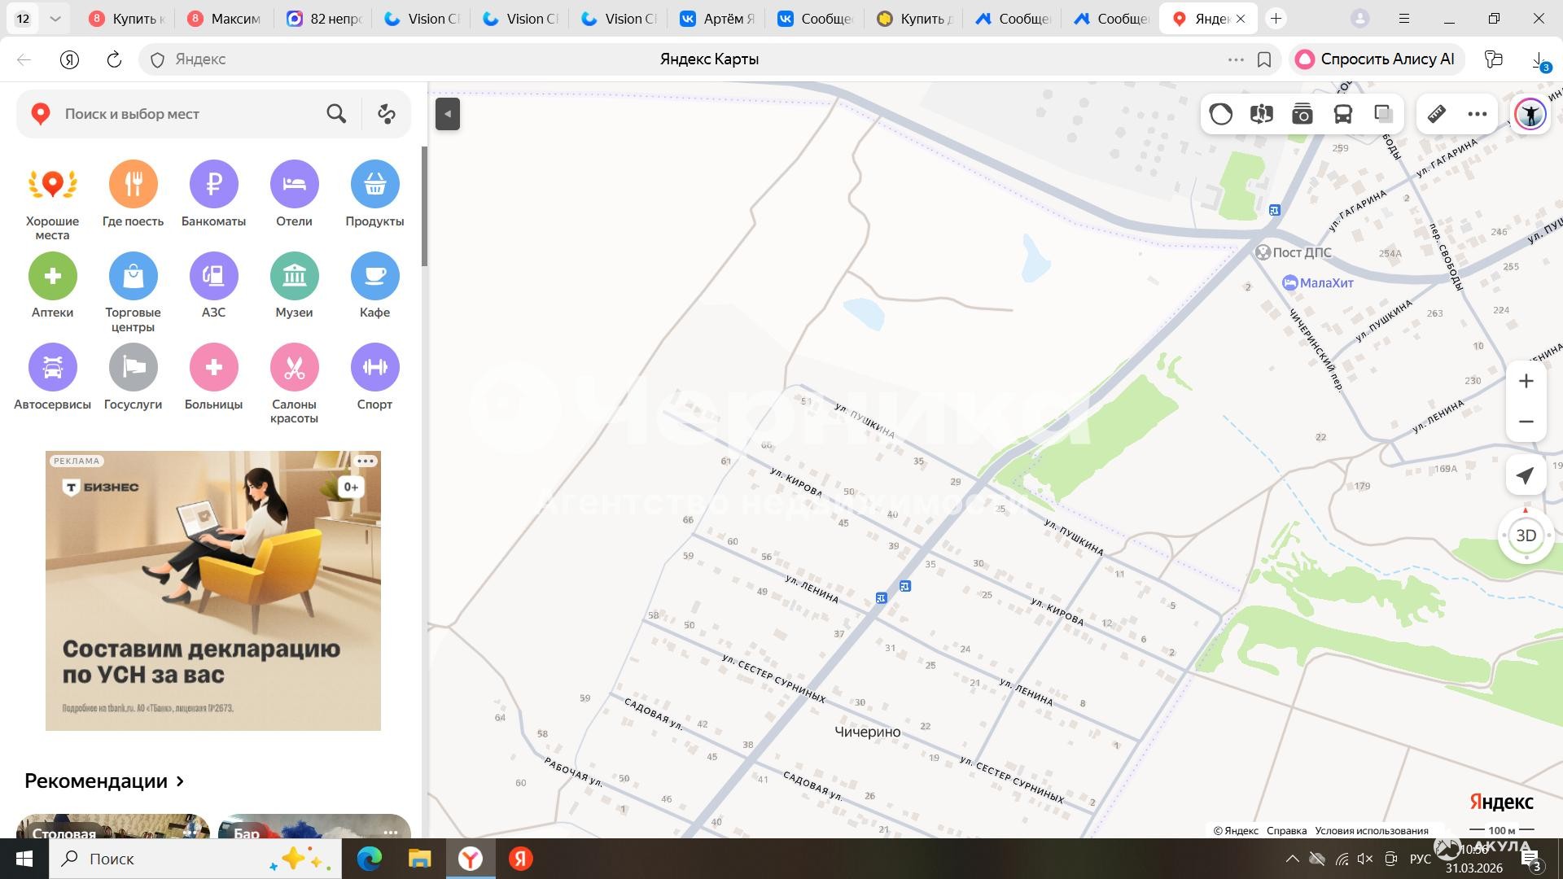1563x879 pixels.
Task: Toggle the public transport layer
Action: (x=1342, y=114)
